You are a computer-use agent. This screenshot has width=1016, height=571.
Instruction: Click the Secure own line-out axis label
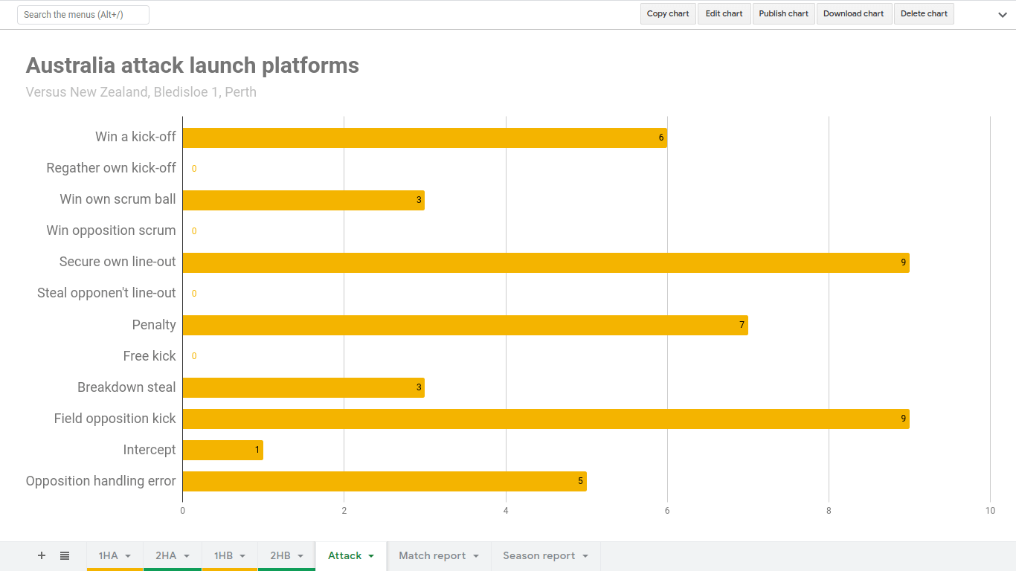pos(118,262)
